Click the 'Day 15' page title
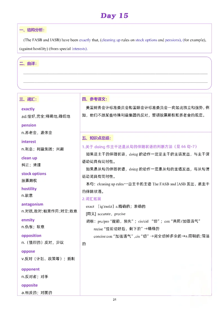This screenshot has height=314, width=221. coord(115,16)
